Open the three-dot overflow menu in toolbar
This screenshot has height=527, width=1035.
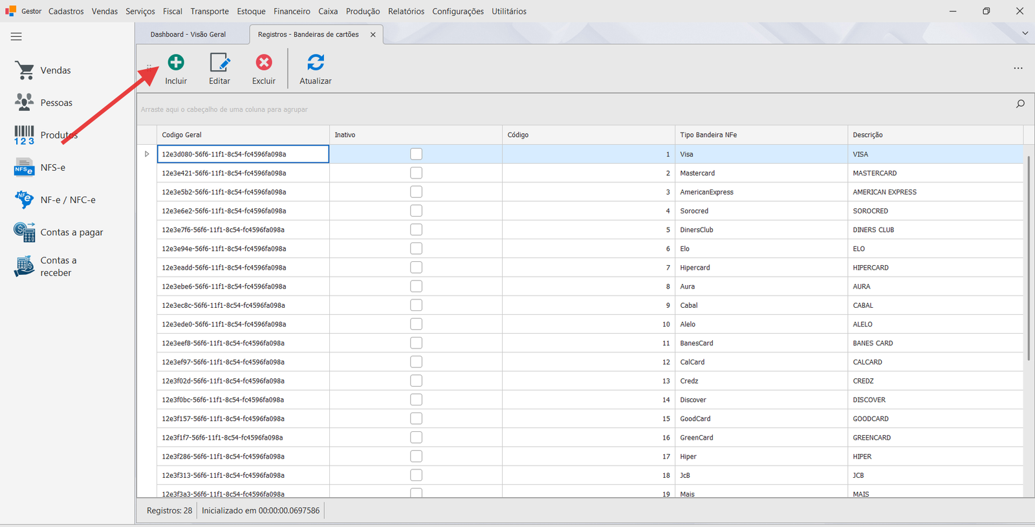click(x=1018, y=68)
